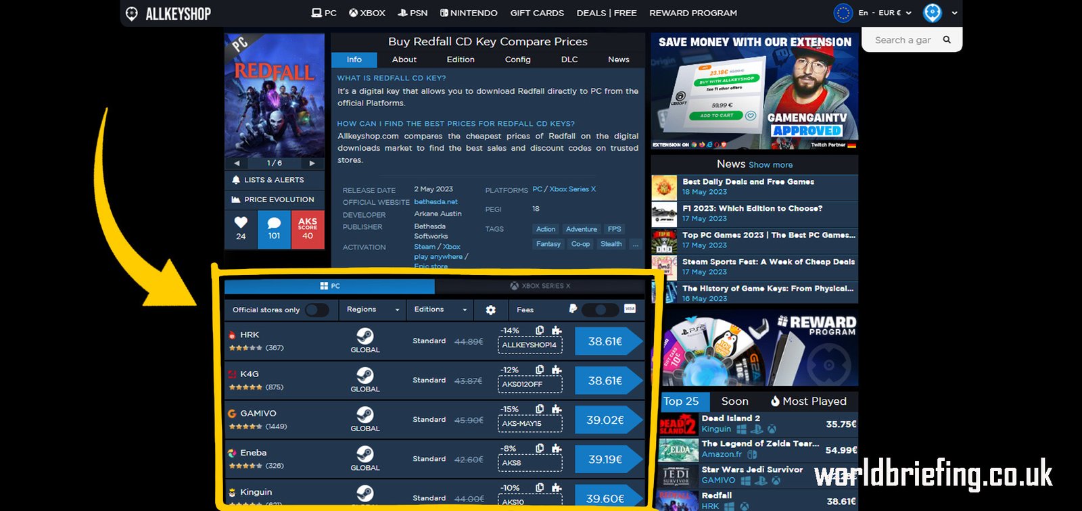Switch to the Xbox Series X tab
This screenshot has height=511, width=1082.
point(540,286)
